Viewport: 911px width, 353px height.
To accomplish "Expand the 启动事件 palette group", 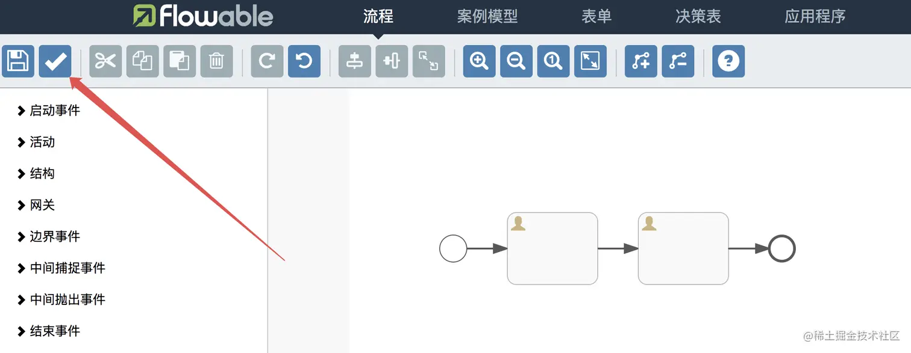I will pos(49,111).
